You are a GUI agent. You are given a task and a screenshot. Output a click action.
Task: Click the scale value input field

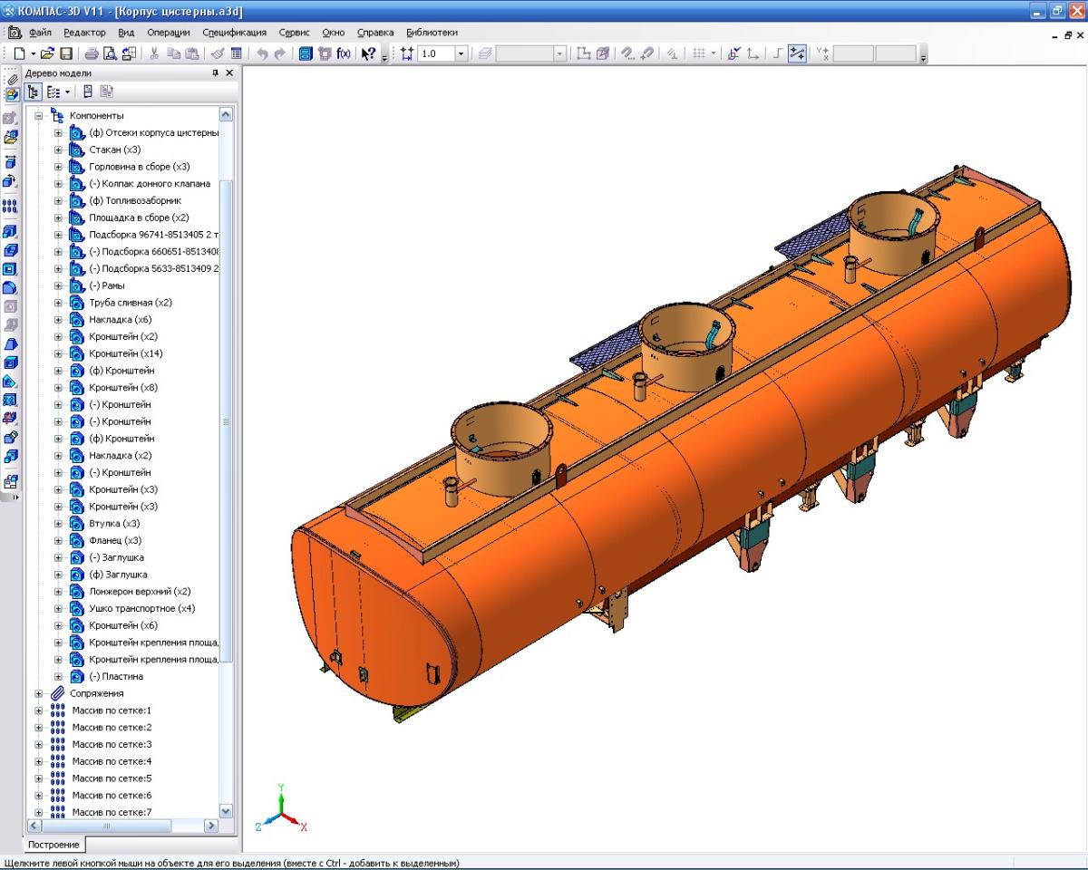(x=435, y=54)
